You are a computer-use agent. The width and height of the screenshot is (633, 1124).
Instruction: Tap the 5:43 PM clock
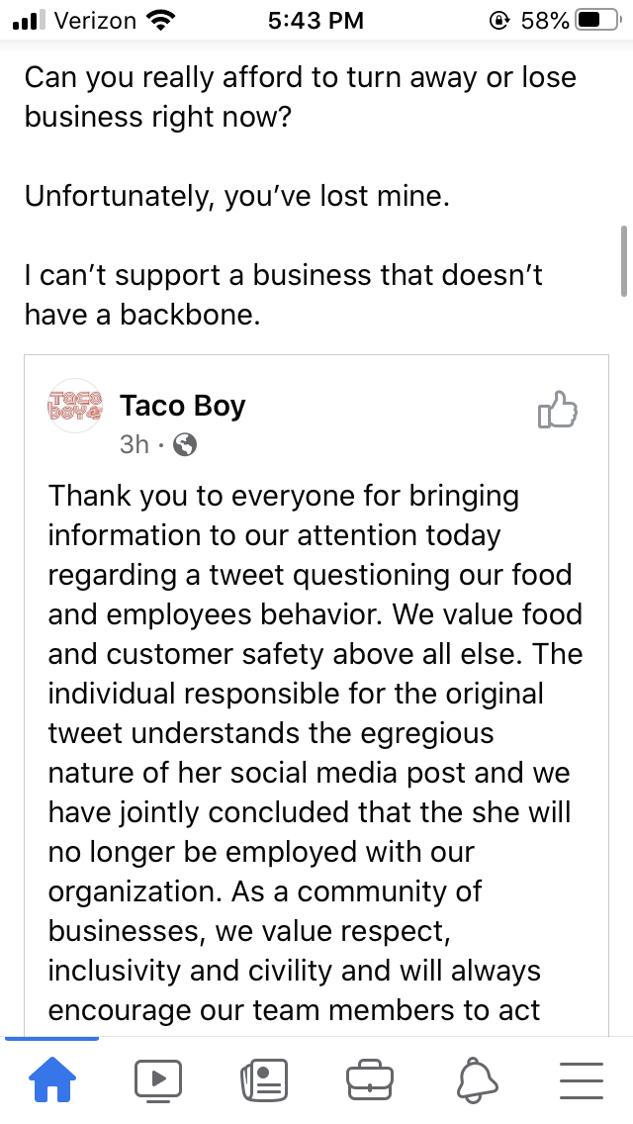click(316, 21)
